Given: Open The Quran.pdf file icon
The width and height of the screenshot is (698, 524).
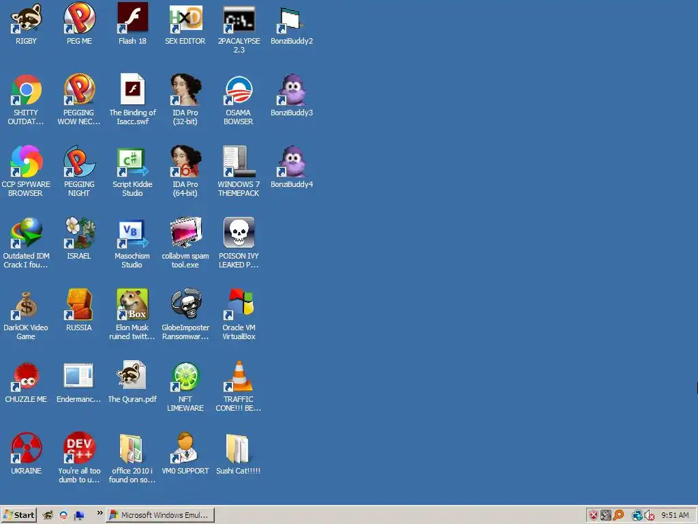Looking at the screenshot, I should pos(132,376).
